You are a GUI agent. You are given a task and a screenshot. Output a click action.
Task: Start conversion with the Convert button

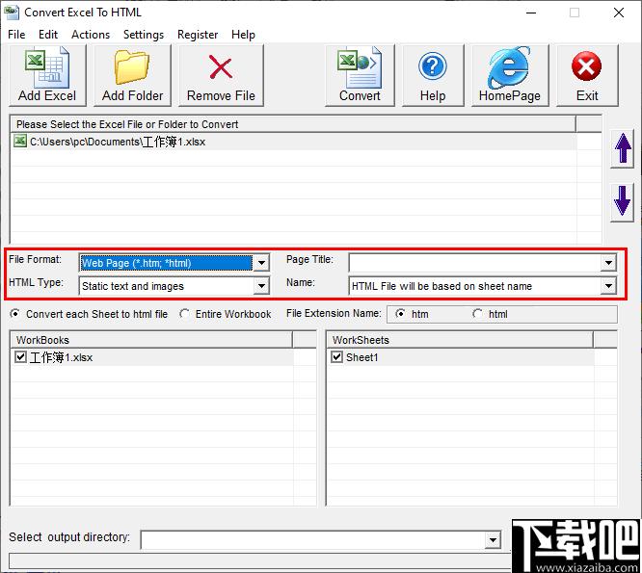(x=360, y=75)
